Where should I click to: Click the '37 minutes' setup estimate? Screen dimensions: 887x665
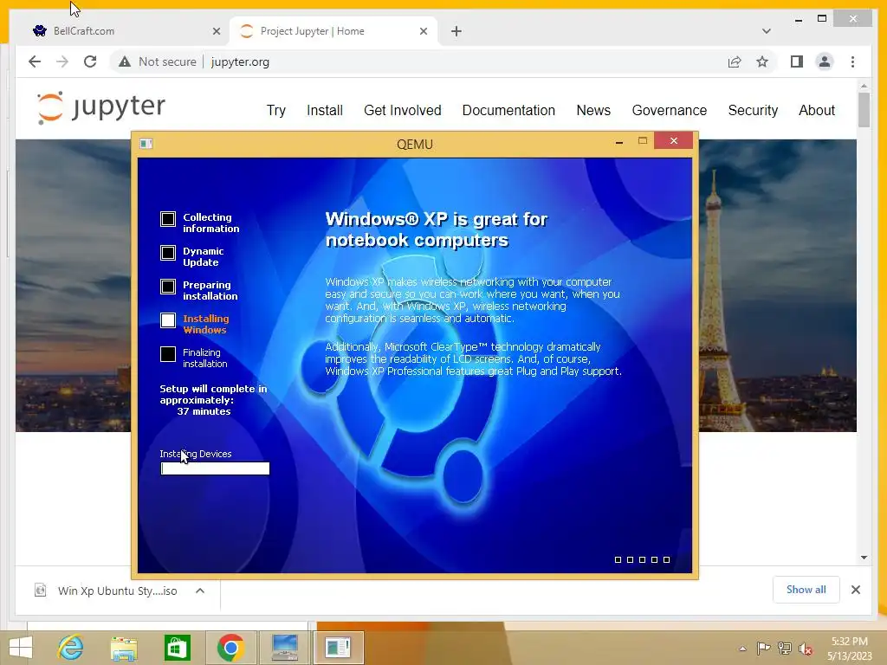204,411
